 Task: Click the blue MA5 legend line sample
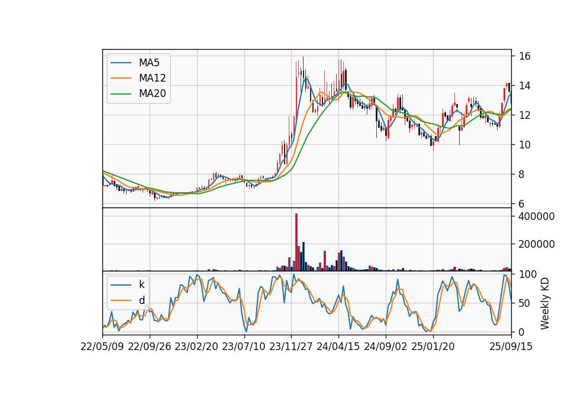pos(121,63)
